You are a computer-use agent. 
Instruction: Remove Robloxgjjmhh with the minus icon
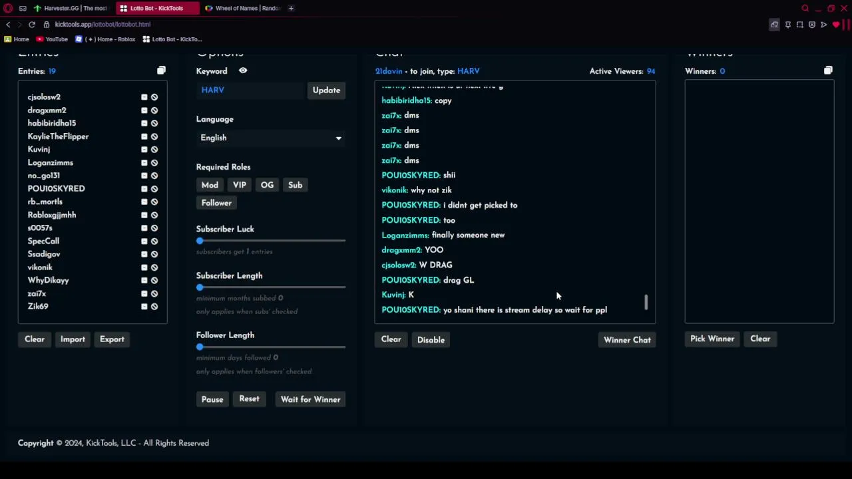[x=144, y=215]
